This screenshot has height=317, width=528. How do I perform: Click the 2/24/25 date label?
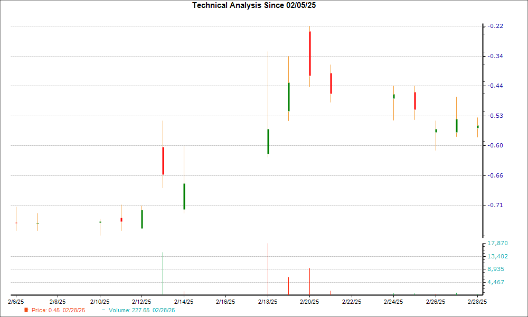393,302
